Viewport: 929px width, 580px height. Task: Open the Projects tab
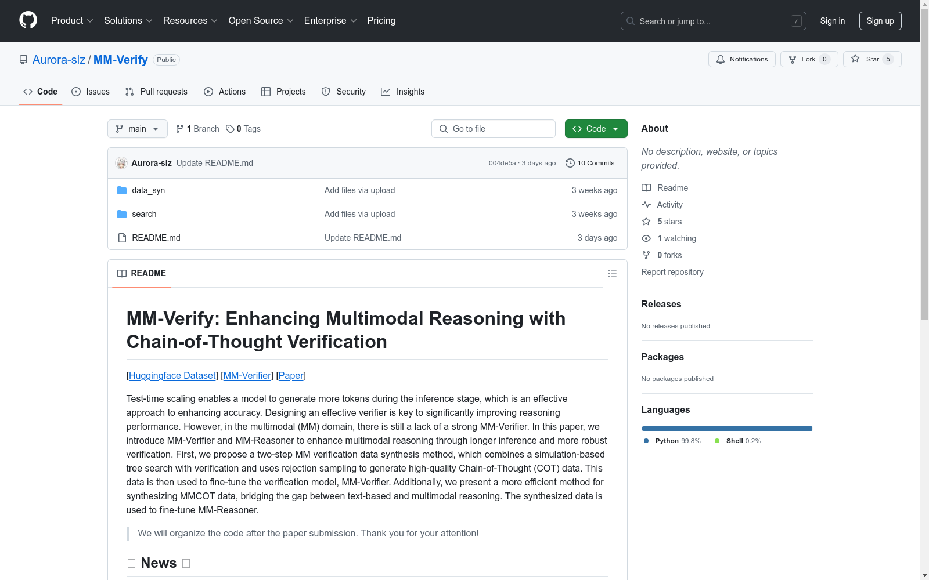coord(283,92)
